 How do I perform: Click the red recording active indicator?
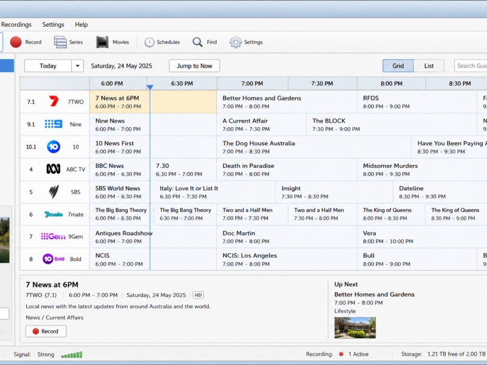click(342, 354)
